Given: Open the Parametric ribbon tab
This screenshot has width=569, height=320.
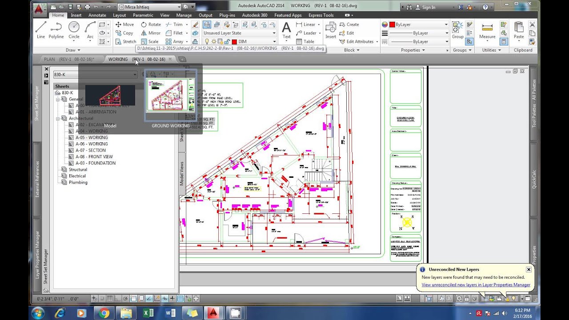Looking at the screenshot, I should pos(143,15).
